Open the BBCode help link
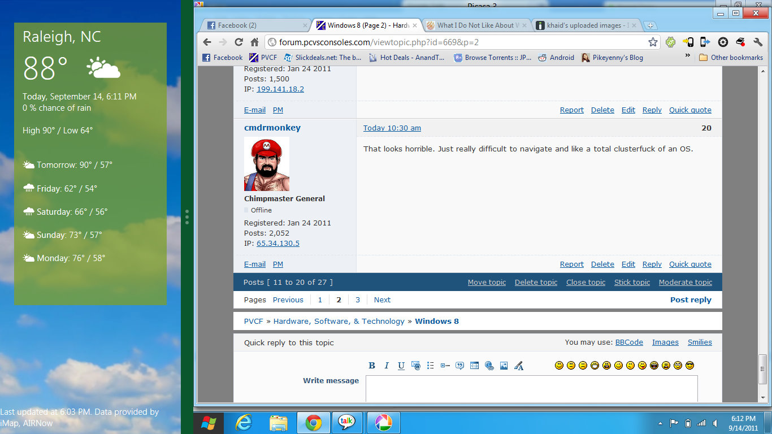The width and height of the screenshot is (772, 434). [629, 342]
